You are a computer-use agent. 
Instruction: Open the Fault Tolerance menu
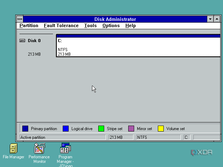tap(61, 25)
